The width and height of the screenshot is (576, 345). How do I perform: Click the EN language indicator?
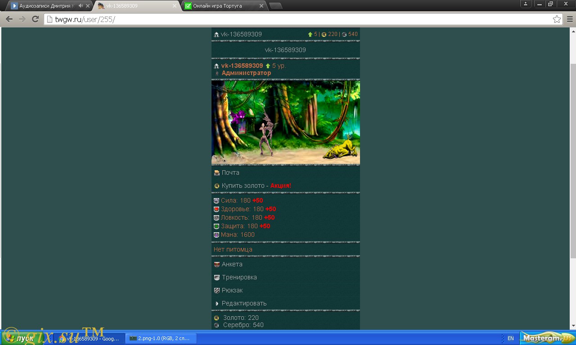tap(511, 338)
